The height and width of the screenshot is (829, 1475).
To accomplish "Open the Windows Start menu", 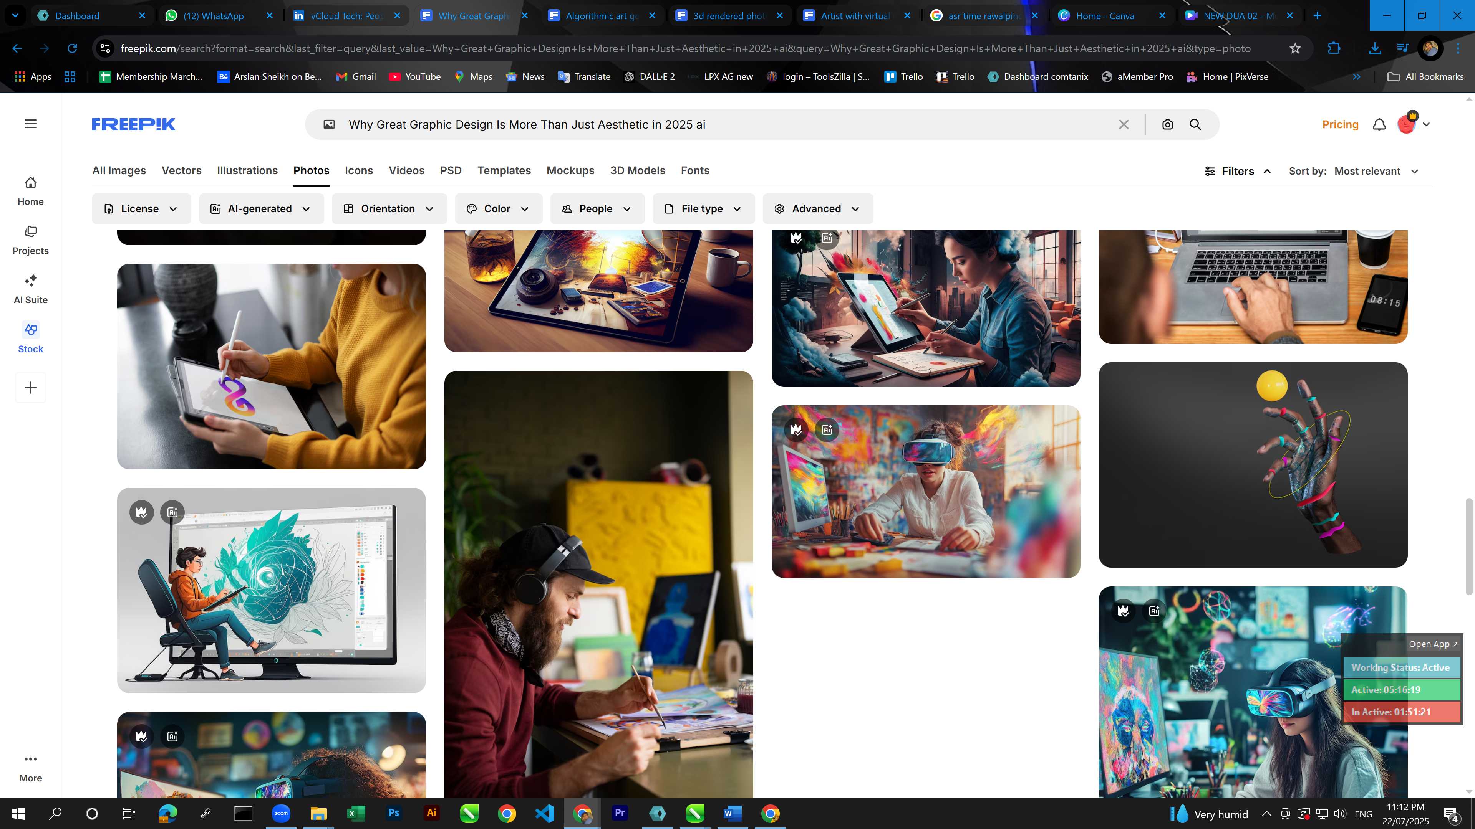I will pyautogui.click(x=18, y=813).
